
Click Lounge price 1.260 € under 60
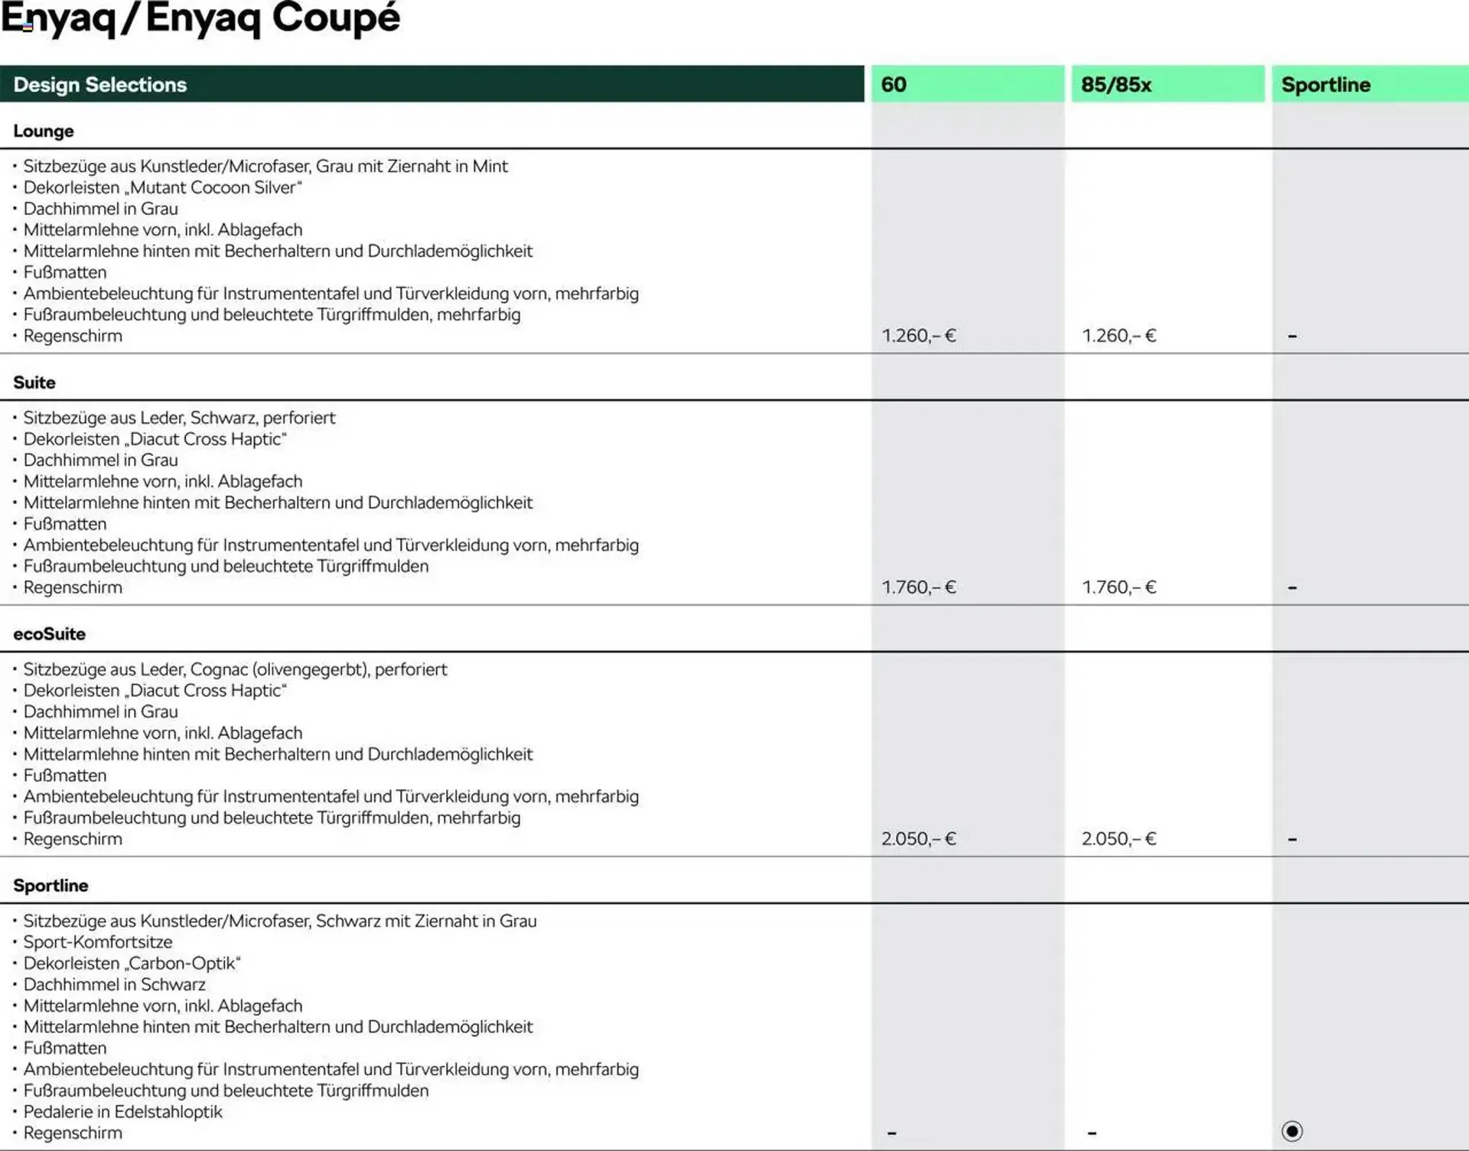(x=918, y=336)
